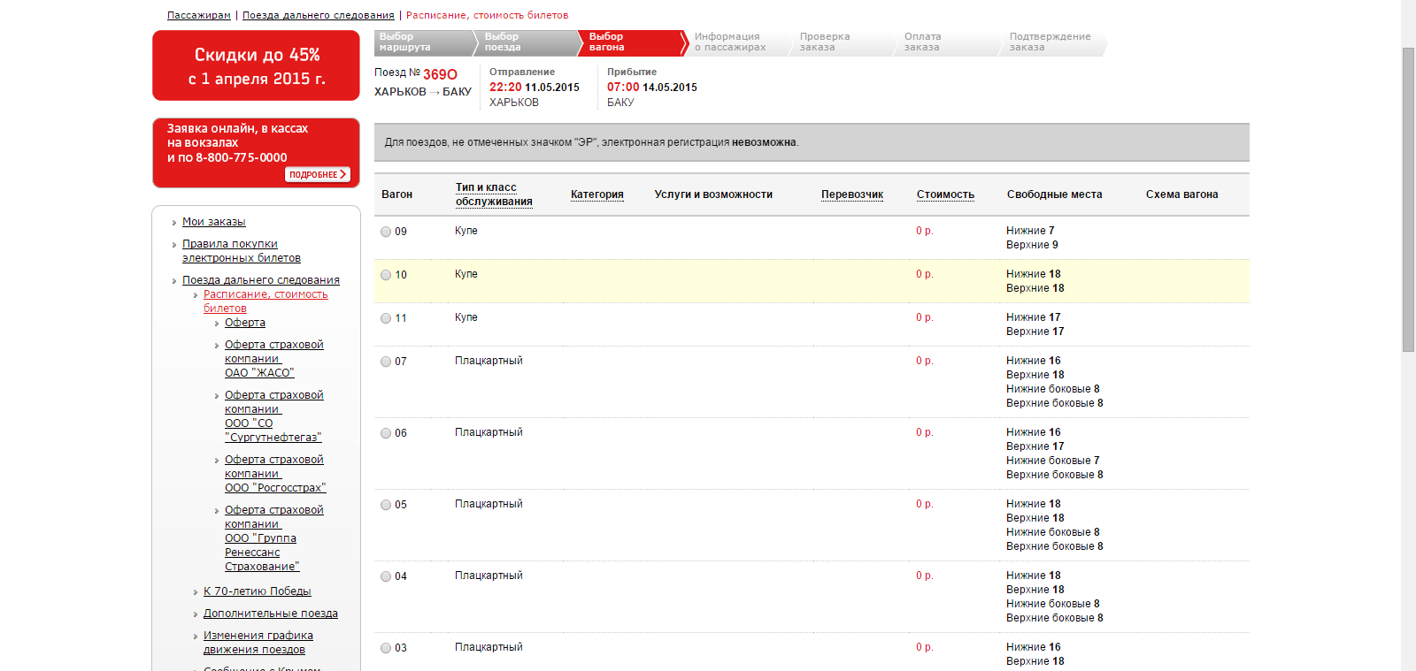Open Правила покупки электронных билетов
Viewport: 1416px width, 671px height.
pos(241,251)
